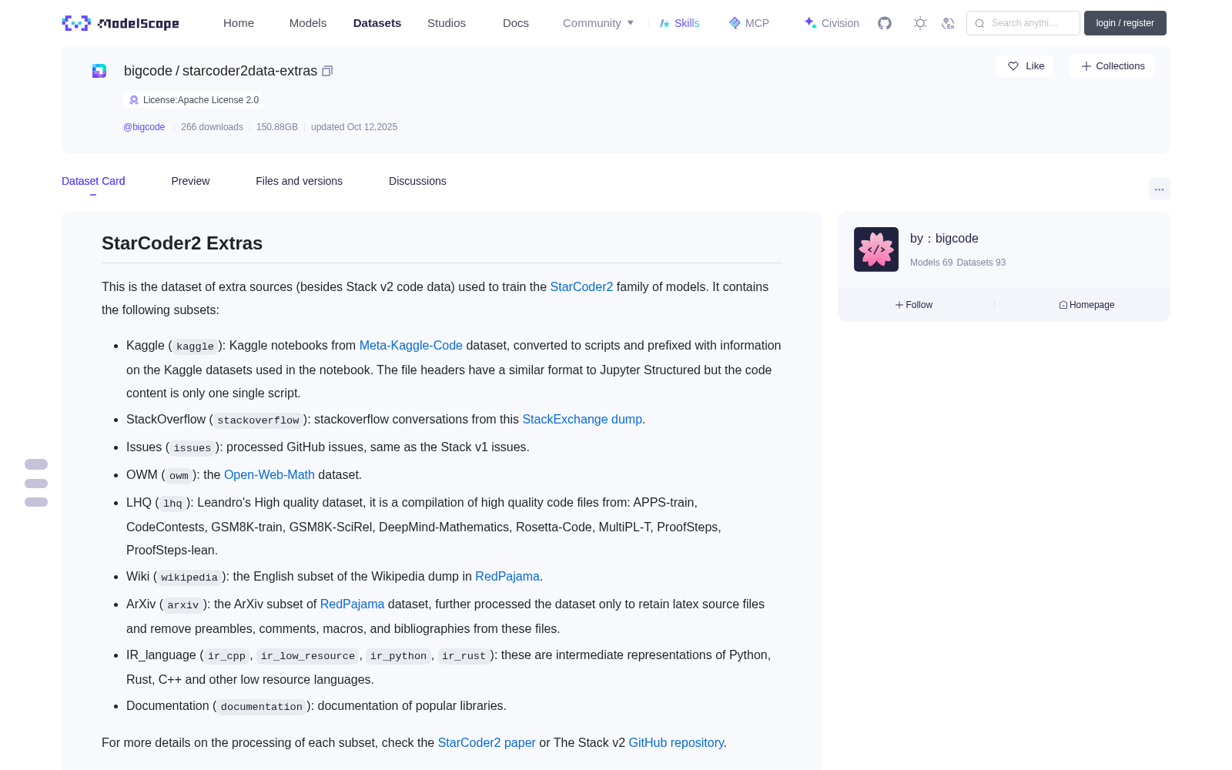This screenshot has width=1232, height=770.
Task: Visit the bigcode Homepage
Action: [x=1086, y=305]
